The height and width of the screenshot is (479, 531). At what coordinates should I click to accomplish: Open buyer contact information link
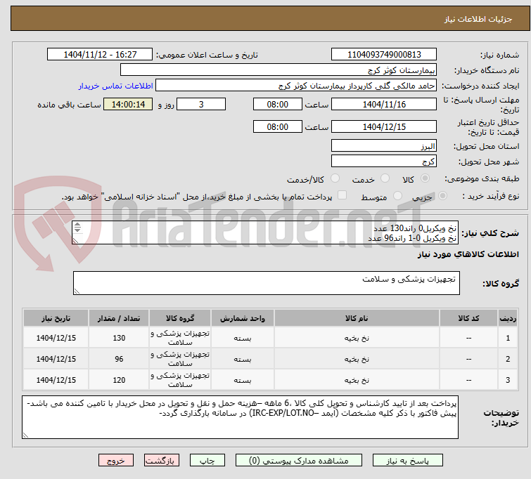click(x=116, y=86)
